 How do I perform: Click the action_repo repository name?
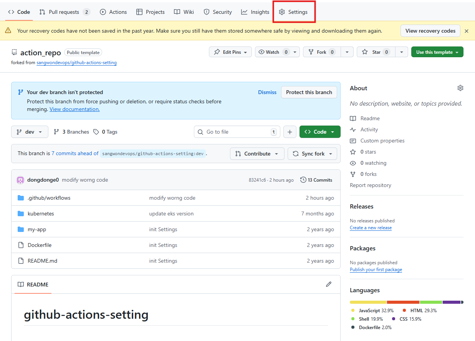point(41,53)
